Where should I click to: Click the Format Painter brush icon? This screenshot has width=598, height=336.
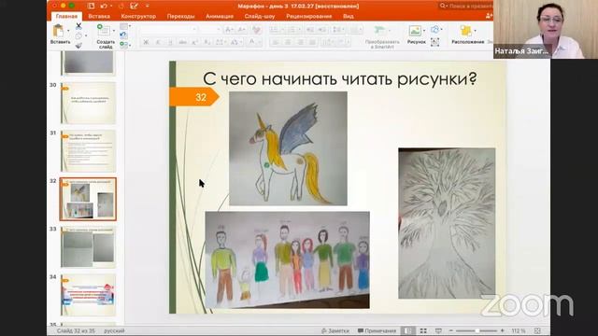pyautogui.click(x=78, y=46)
